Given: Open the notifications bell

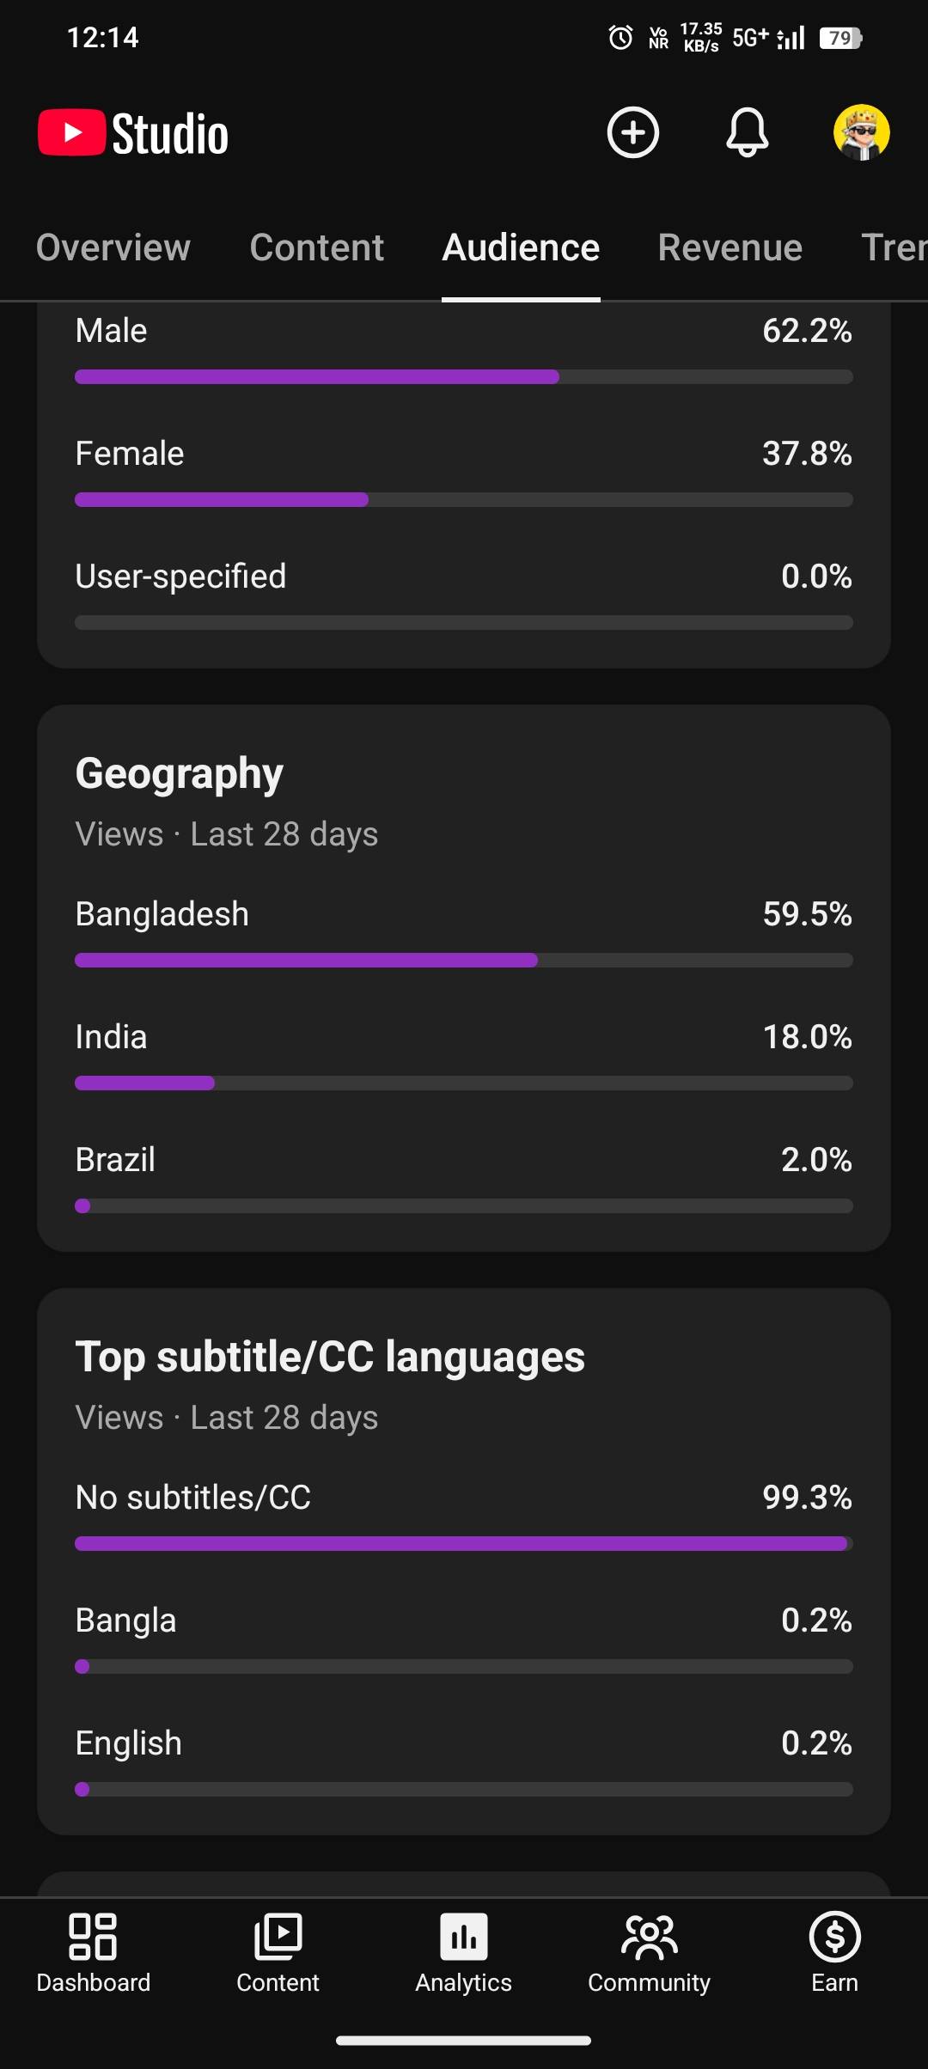Looking at the screenshot, I should 748,133.
